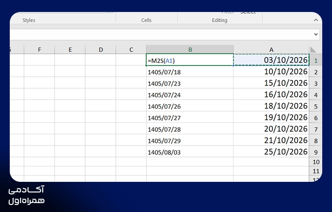Select column A header
The width and height of the screenshot is (332, 212).
(271, 50)
